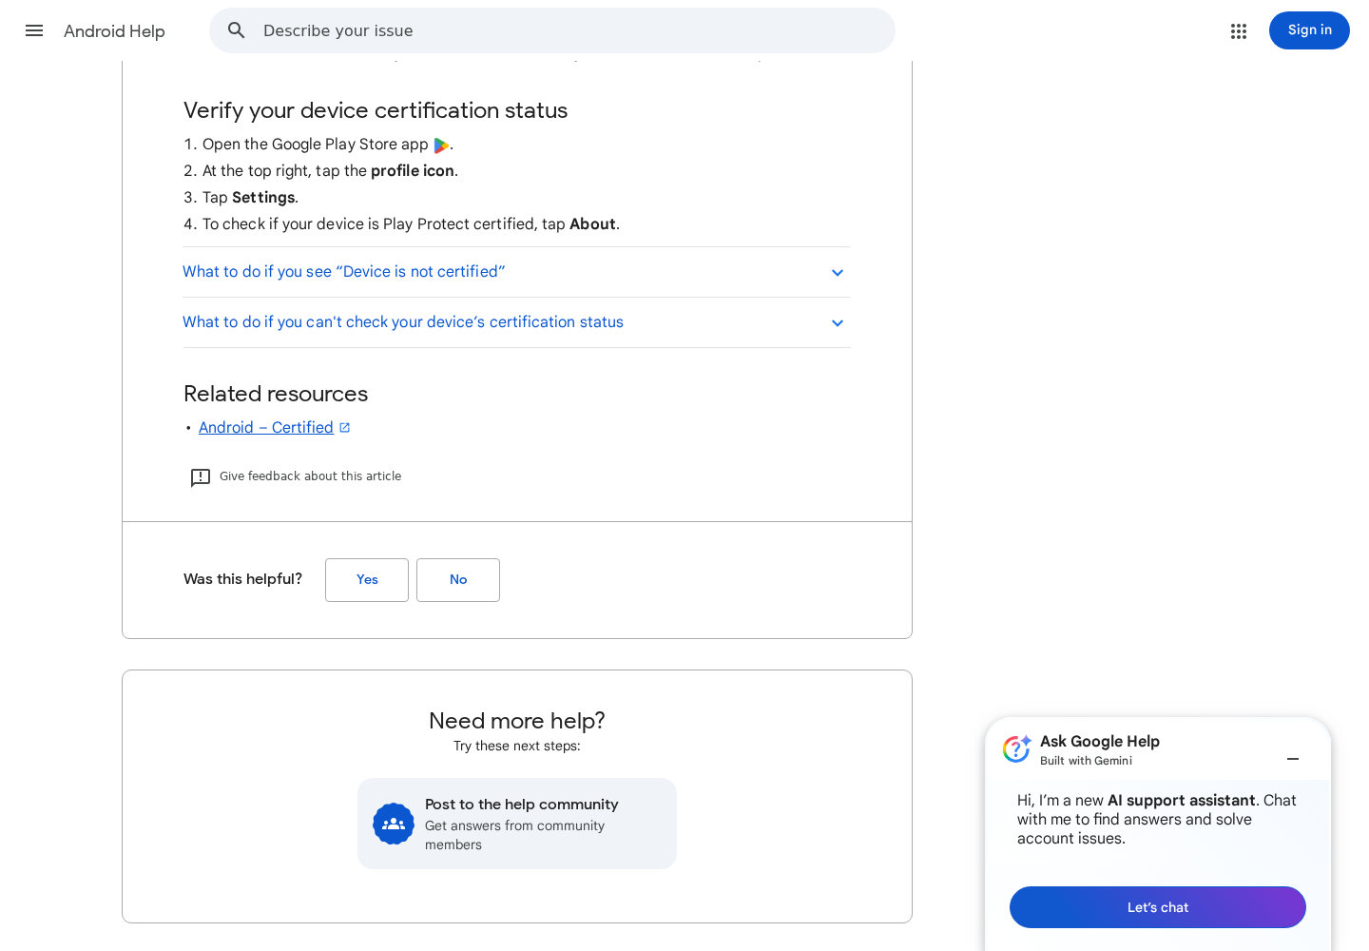Click the bold "profile icon" text in step 2
The image size is (1369, 951).
[413, 171]
